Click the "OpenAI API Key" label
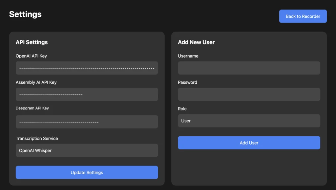Image resolution: width=336 pixels, height=190 pixels. pyautogui.click(x=31, y=56)
